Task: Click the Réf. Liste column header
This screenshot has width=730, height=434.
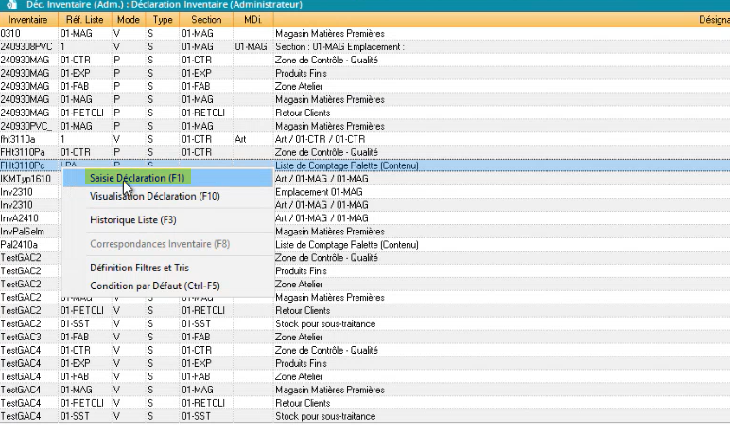Action: pos(84,19)
